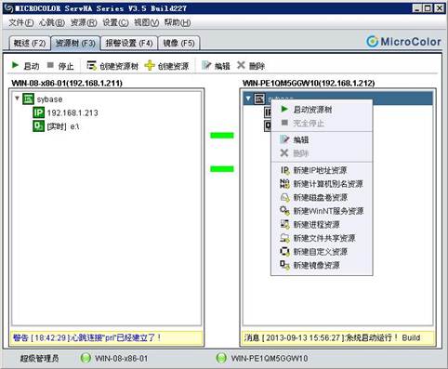
Task: Switch to the 镜像 (F5) tab
Action: (x=178, y=43)
